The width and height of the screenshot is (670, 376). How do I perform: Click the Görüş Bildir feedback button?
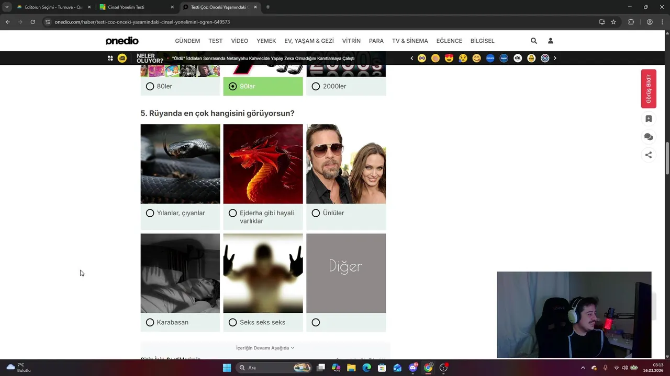649,88
